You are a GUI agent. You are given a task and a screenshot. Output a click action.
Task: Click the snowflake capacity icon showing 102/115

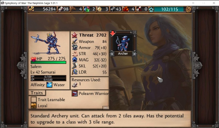pos(151,9)
